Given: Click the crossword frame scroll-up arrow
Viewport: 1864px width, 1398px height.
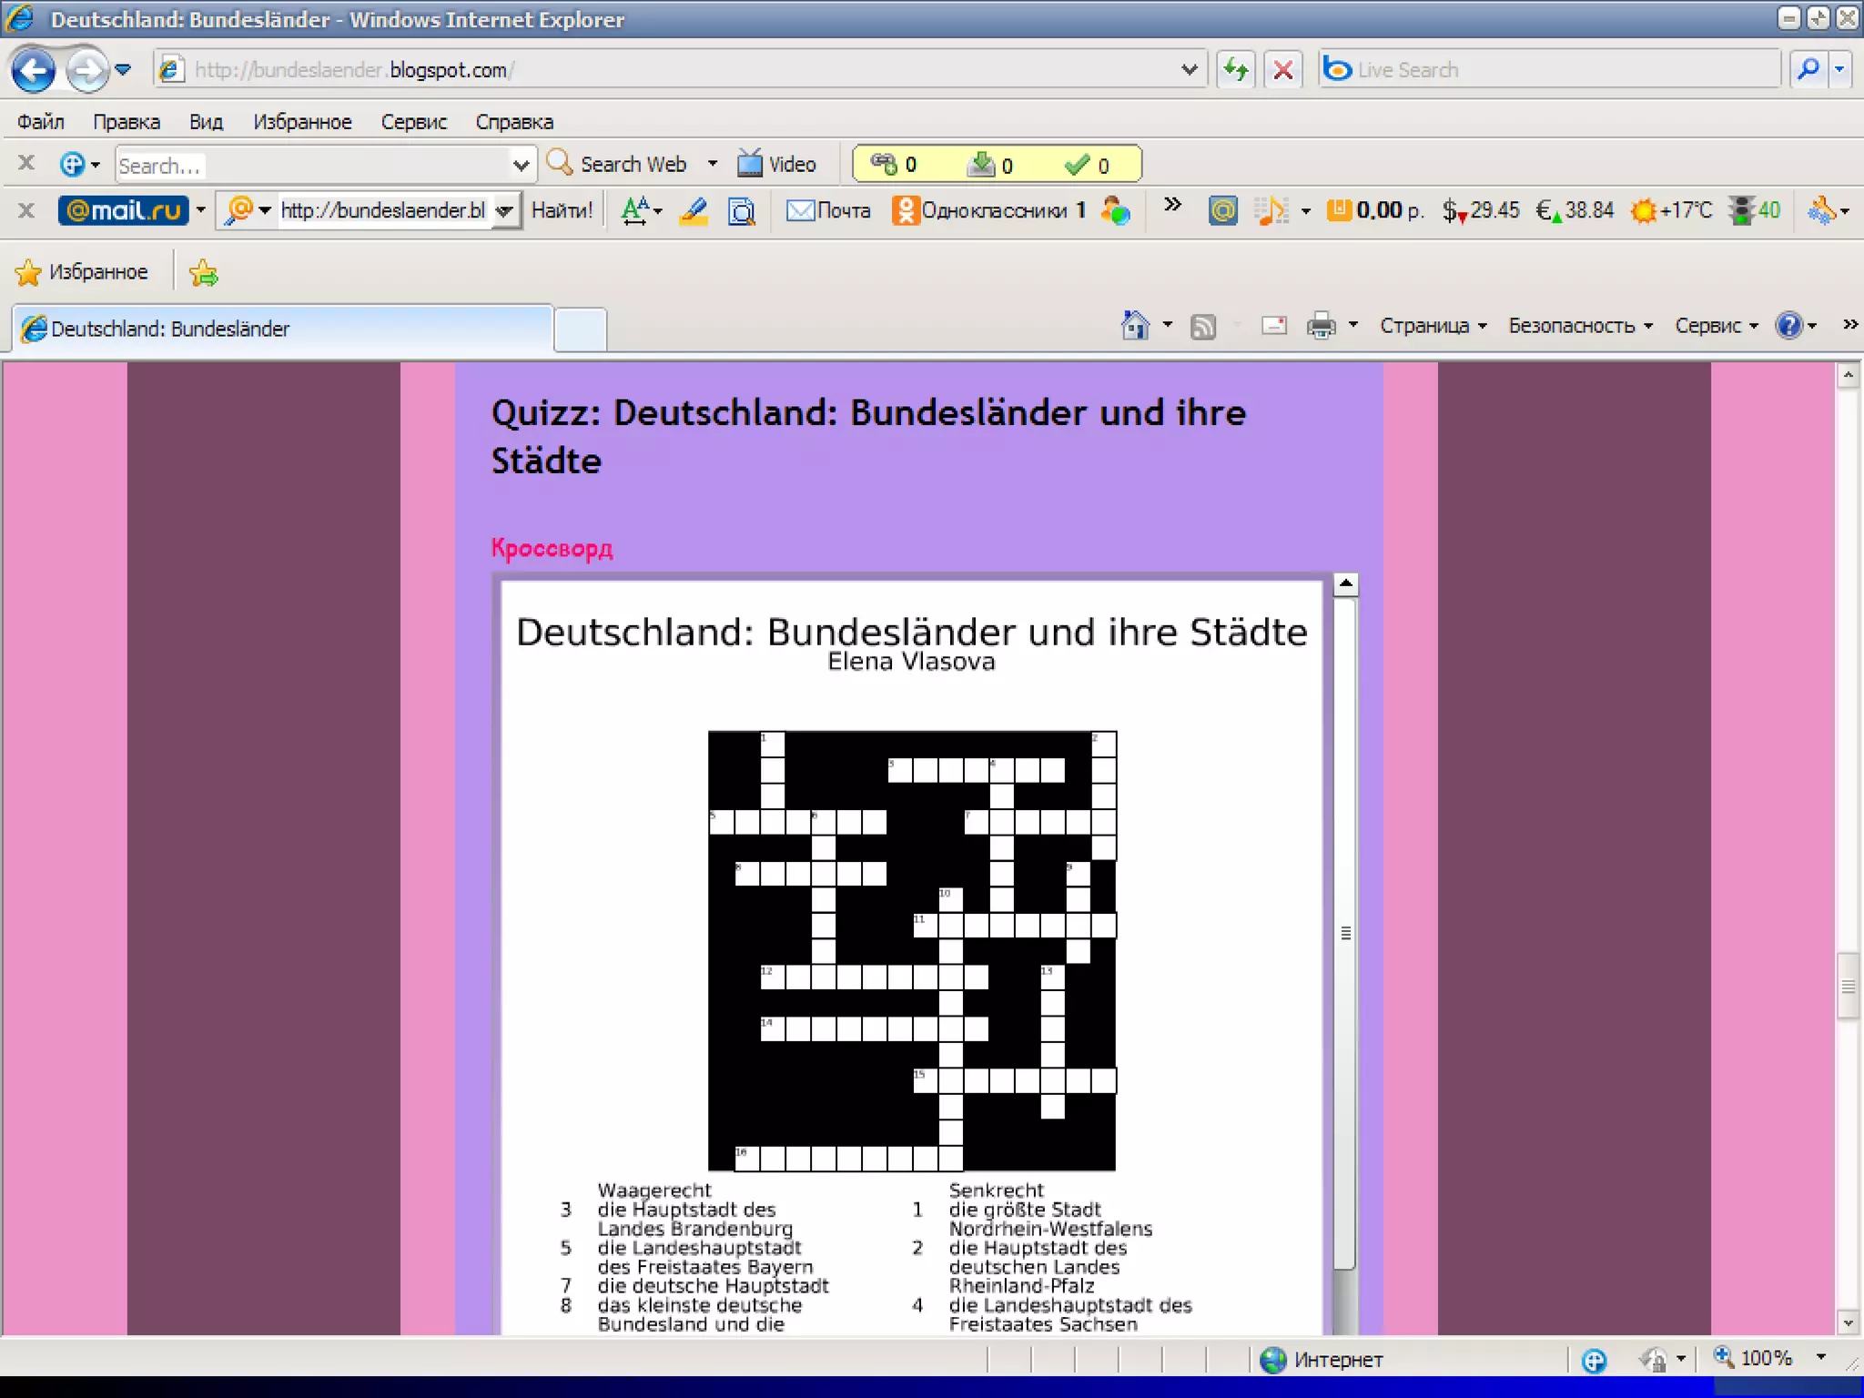Looking at the screenshot, I should [x=1345, y=584].
